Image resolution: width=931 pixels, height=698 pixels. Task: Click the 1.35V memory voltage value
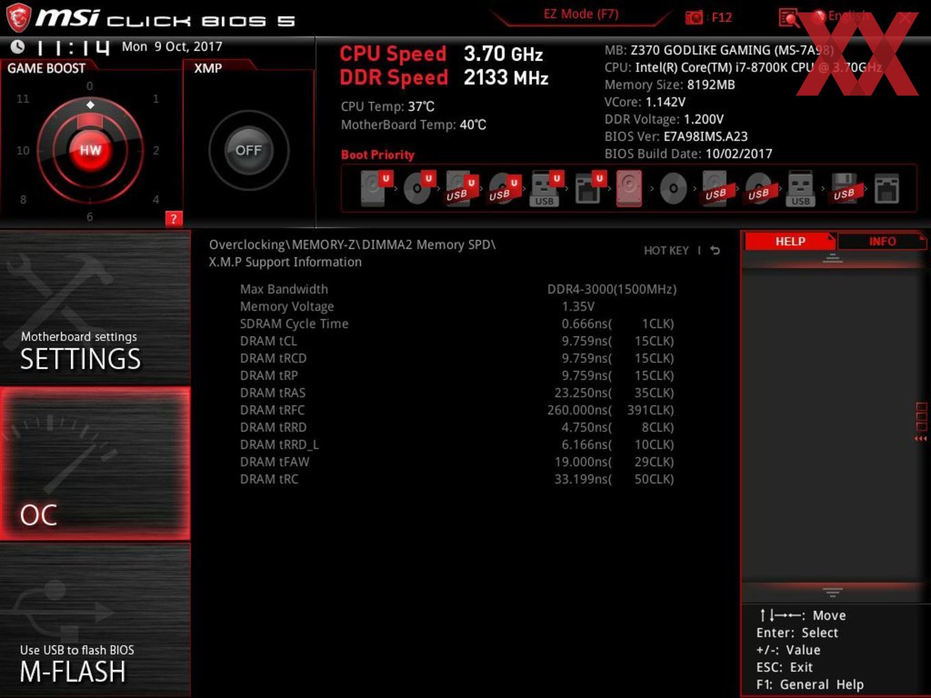tap(578, 307)
